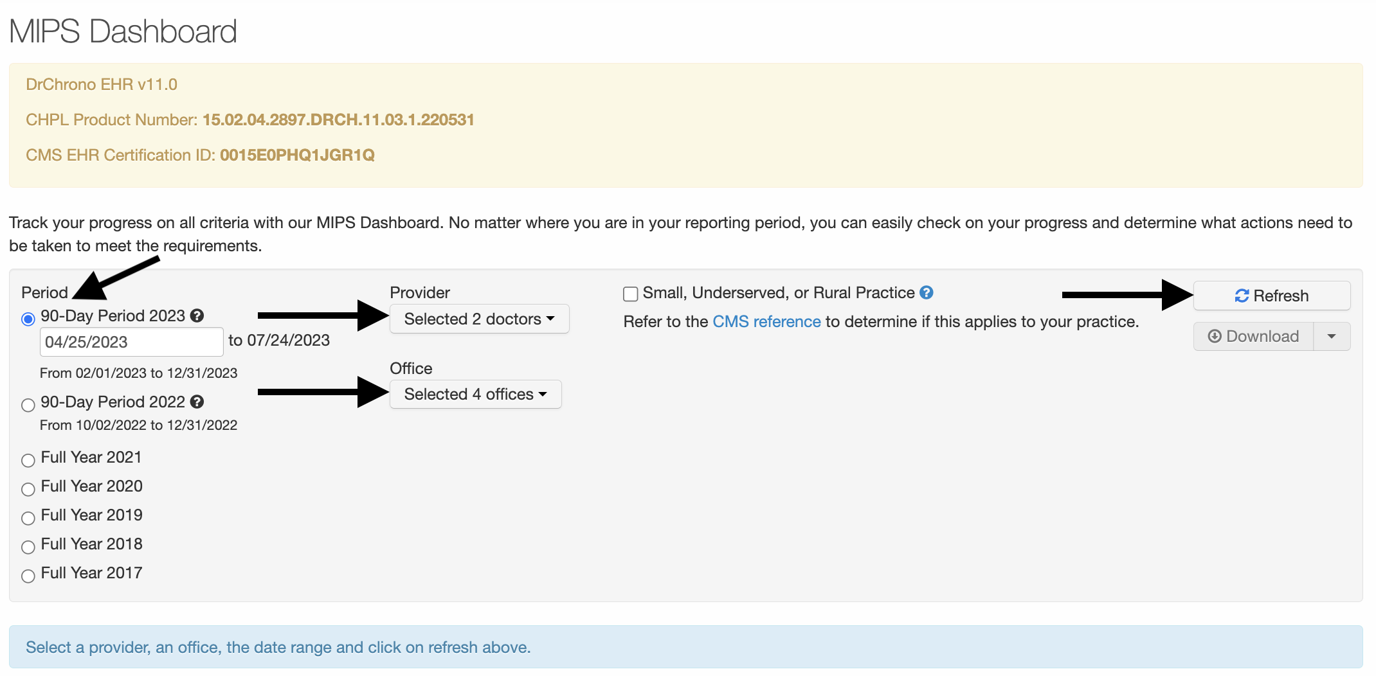The image size is (1376, 676).
Task: Open the Provider 'Selected 2 doctors' dropdown
Action: pos(480,319)
